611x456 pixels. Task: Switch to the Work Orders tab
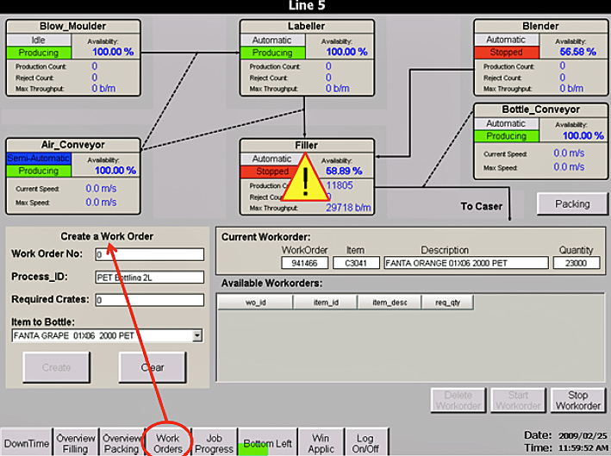tap(167, 443)
